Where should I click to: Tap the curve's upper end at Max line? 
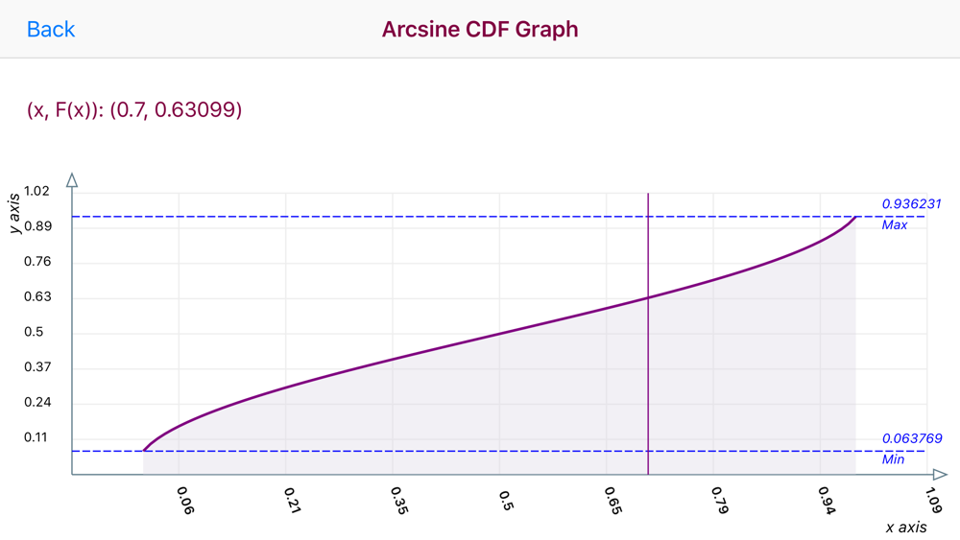pyautogui.click(x=854, y=217)
